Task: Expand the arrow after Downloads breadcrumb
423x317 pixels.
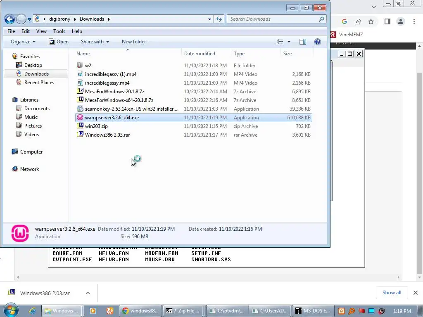Action: pyautogui.click(x=109, y=19)
